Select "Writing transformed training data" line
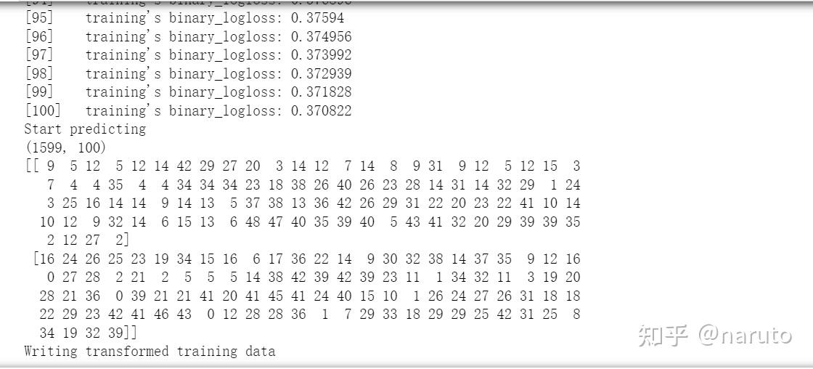 pyautogui.click(x=150, y=352)
